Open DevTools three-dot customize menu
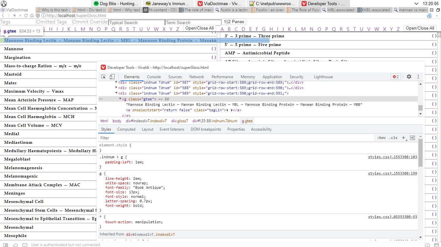Image resolution: width=441 pixels, height=247 pixels. coord(418,77)
